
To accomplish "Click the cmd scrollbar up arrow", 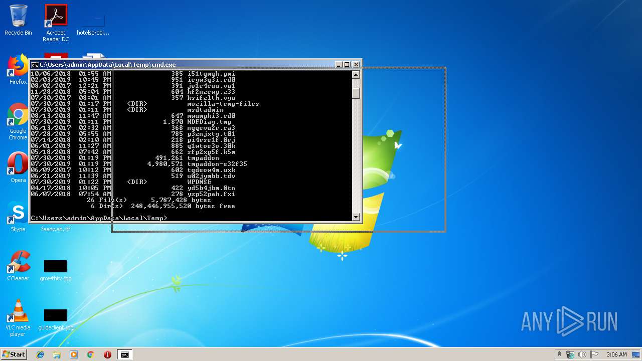I will 356,75.
